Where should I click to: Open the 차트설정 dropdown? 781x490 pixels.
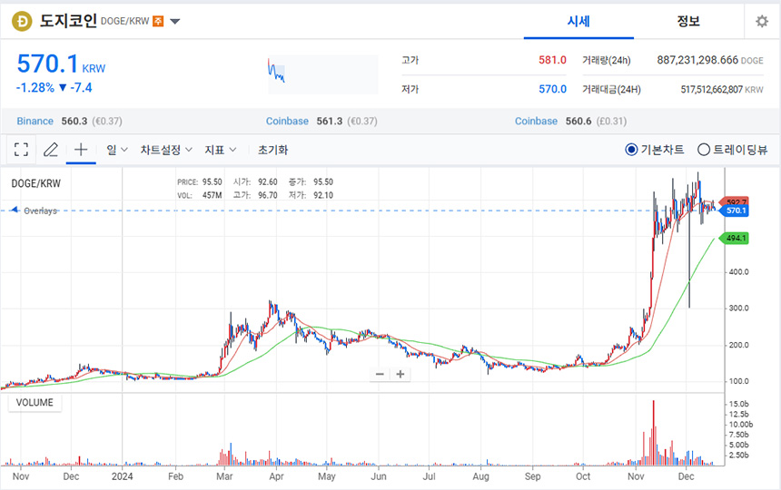click(x=166, y=150)
